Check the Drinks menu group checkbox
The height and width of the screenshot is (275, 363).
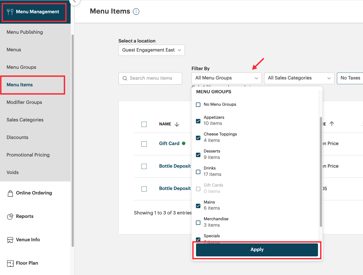(198, 172)
